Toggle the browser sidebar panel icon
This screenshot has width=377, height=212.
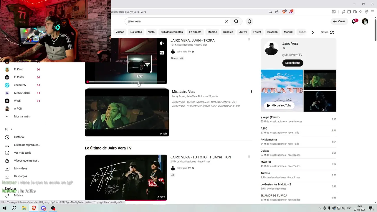pyautogui.click(x=349, y=12)
